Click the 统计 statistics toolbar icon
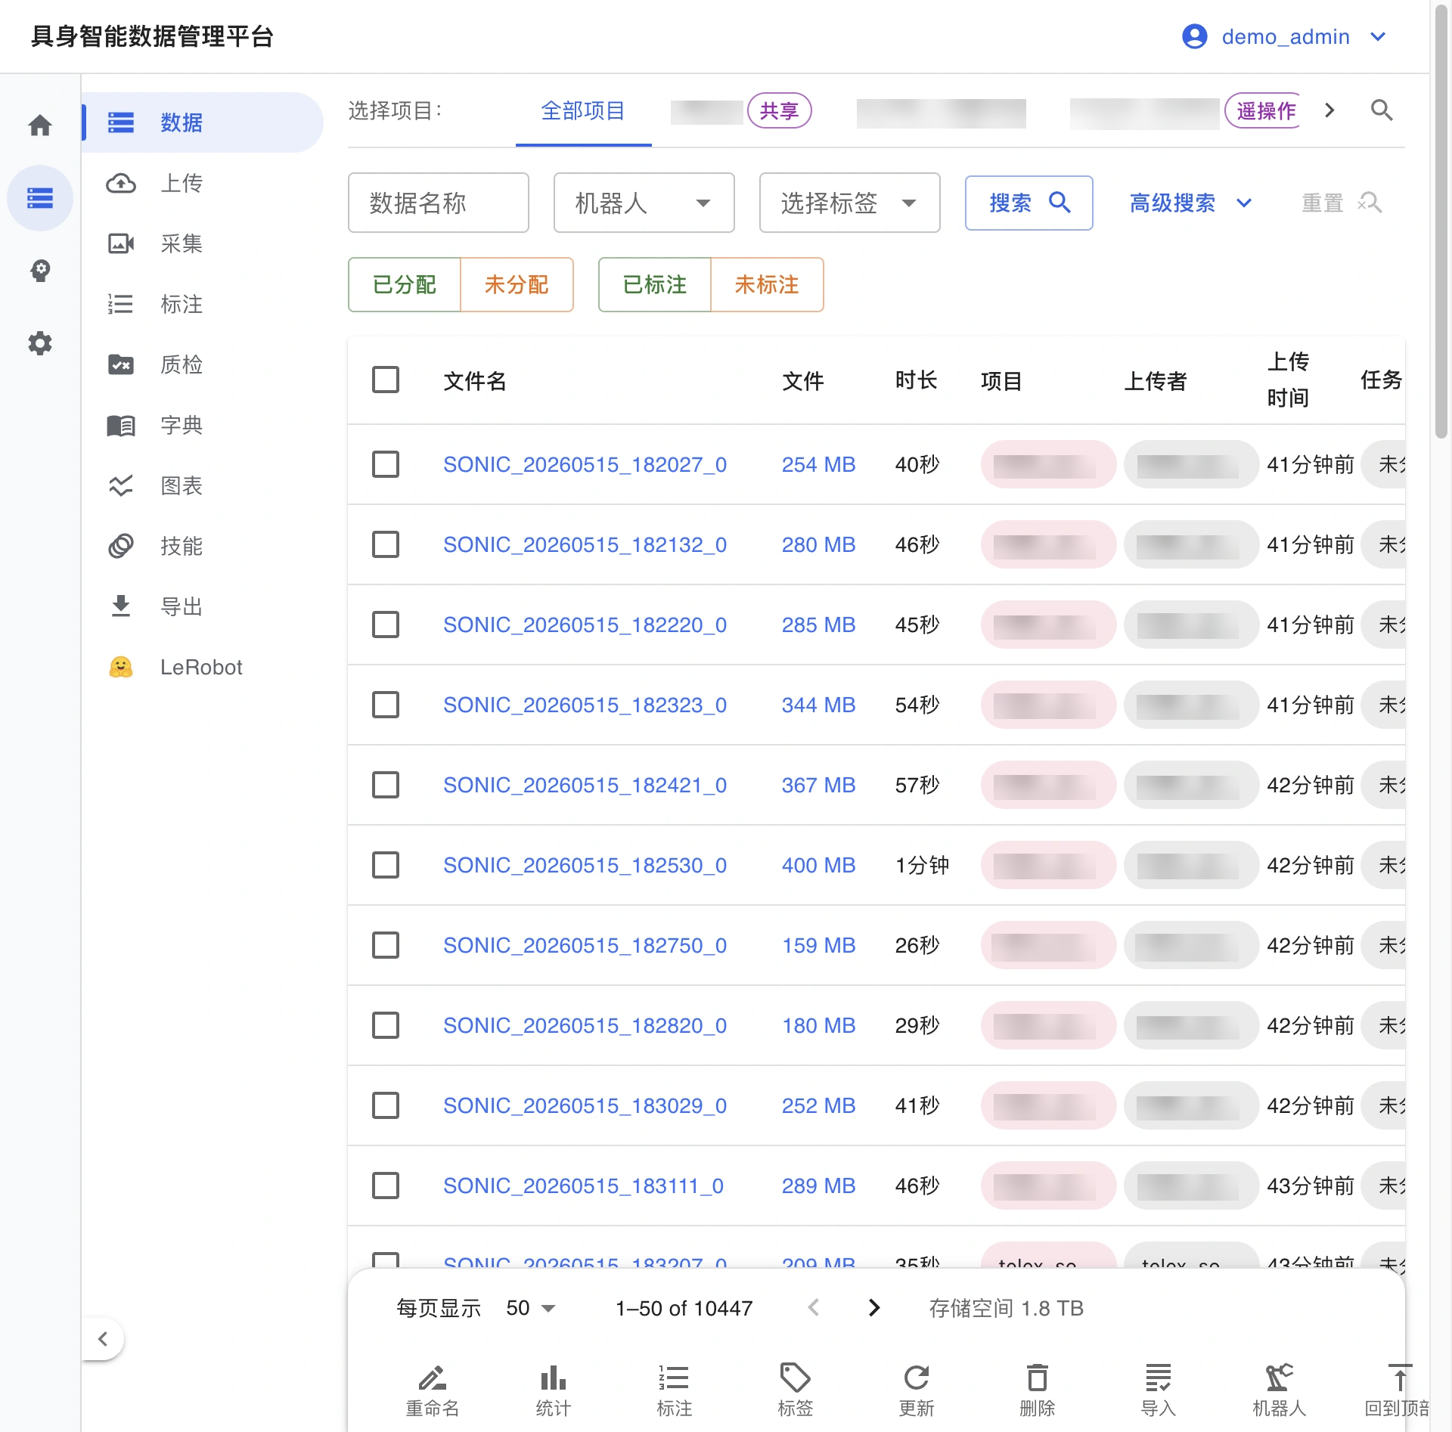Viewport: 1452px width, 1432px height. [x=554, y=1378]
